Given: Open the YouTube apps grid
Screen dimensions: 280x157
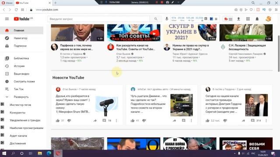Looking at the screenshot, I should tap(248, 19).
